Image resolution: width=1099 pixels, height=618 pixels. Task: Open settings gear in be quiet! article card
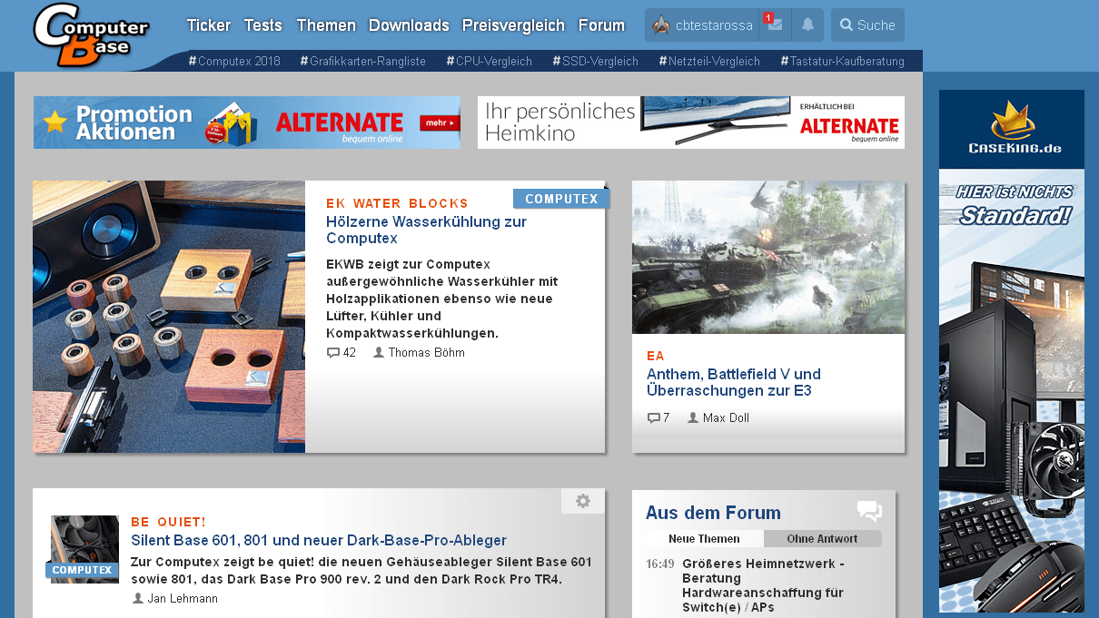pos(583,501)
